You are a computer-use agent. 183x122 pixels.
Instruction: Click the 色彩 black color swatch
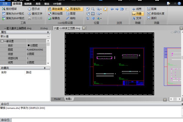point(29,45)
